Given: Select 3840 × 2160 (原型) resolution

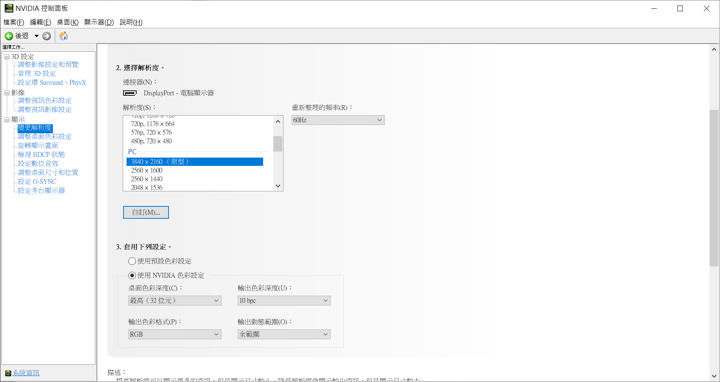Looking at the screenshot, I should tap(195, 162).
